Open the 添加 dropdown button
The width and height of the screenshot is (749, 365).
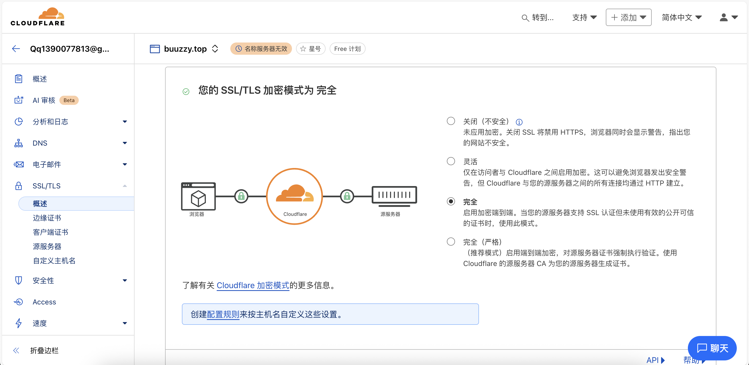pos(628,18)
